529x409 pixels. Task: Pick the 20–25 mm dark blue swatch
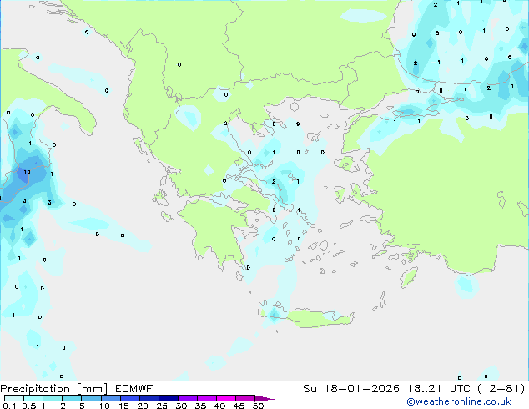click(149, 398)
